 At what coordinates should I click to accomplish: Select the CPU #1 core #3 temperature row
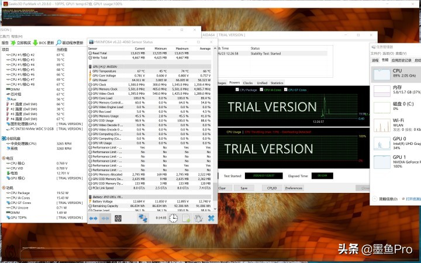(x=43, y=60)
